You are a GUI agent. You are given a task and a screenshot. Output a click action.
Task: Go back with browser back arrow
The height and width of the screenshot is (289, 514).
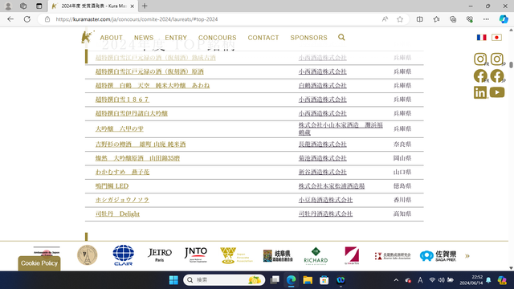point(10,19)
